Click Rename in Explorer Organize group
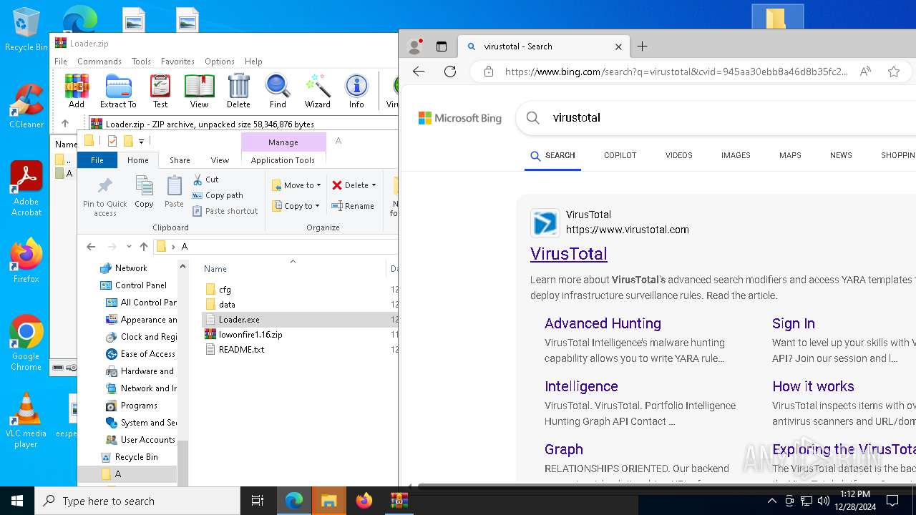The width and height of the screenshot is (916, 515). click(x=353, y=206)
